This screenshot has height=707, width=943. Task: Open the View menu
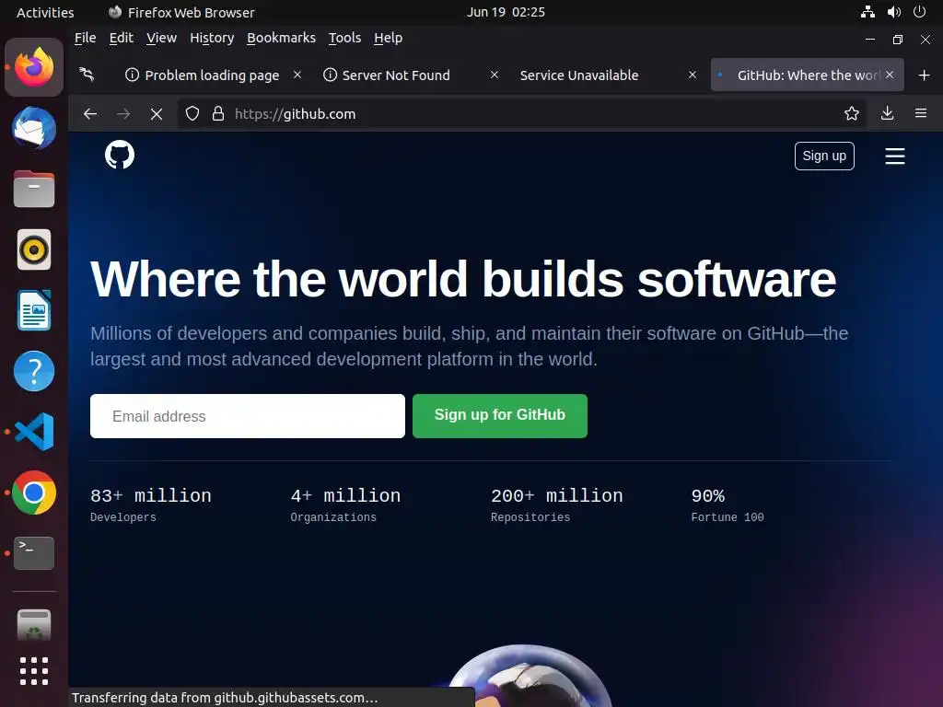point(161,38)
